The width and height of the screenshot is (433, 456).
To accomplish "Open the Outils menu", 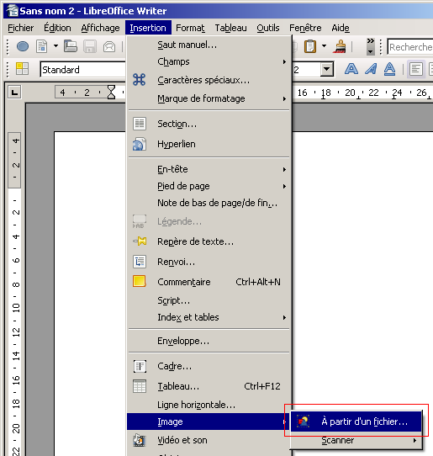I will [268, 28].
